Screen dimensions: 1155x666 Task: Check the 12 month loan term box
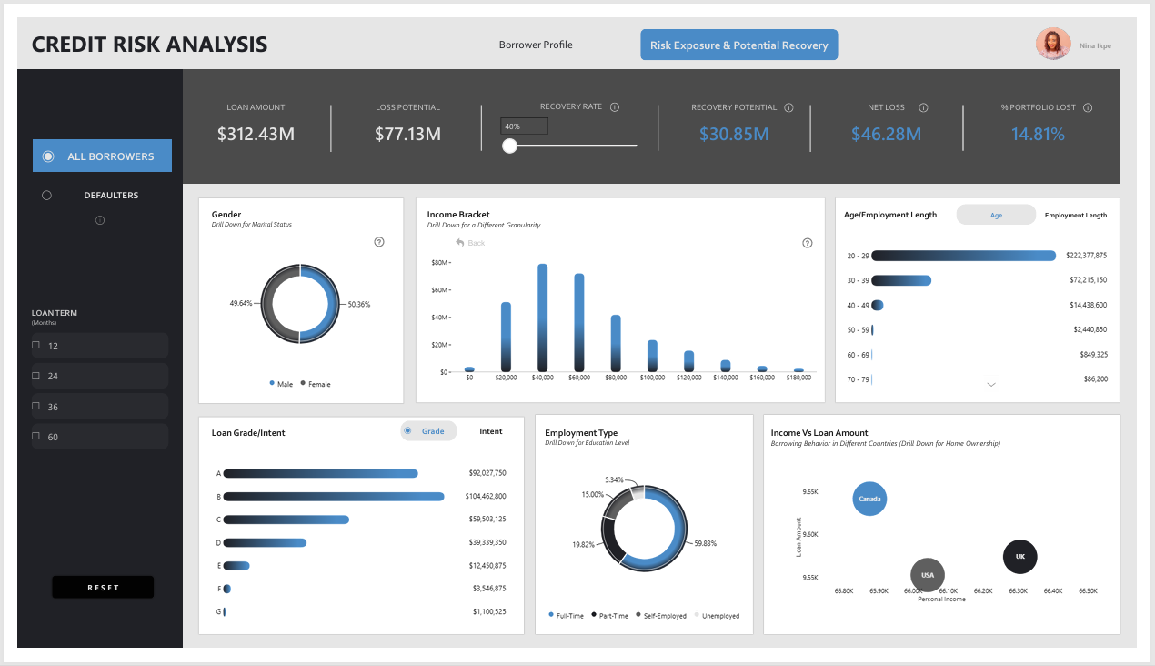pyautogui.click(x=36, y=346)
